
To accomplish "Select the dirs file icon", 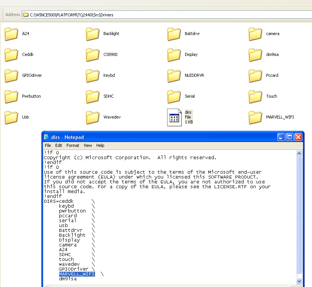I will (174, 117).
